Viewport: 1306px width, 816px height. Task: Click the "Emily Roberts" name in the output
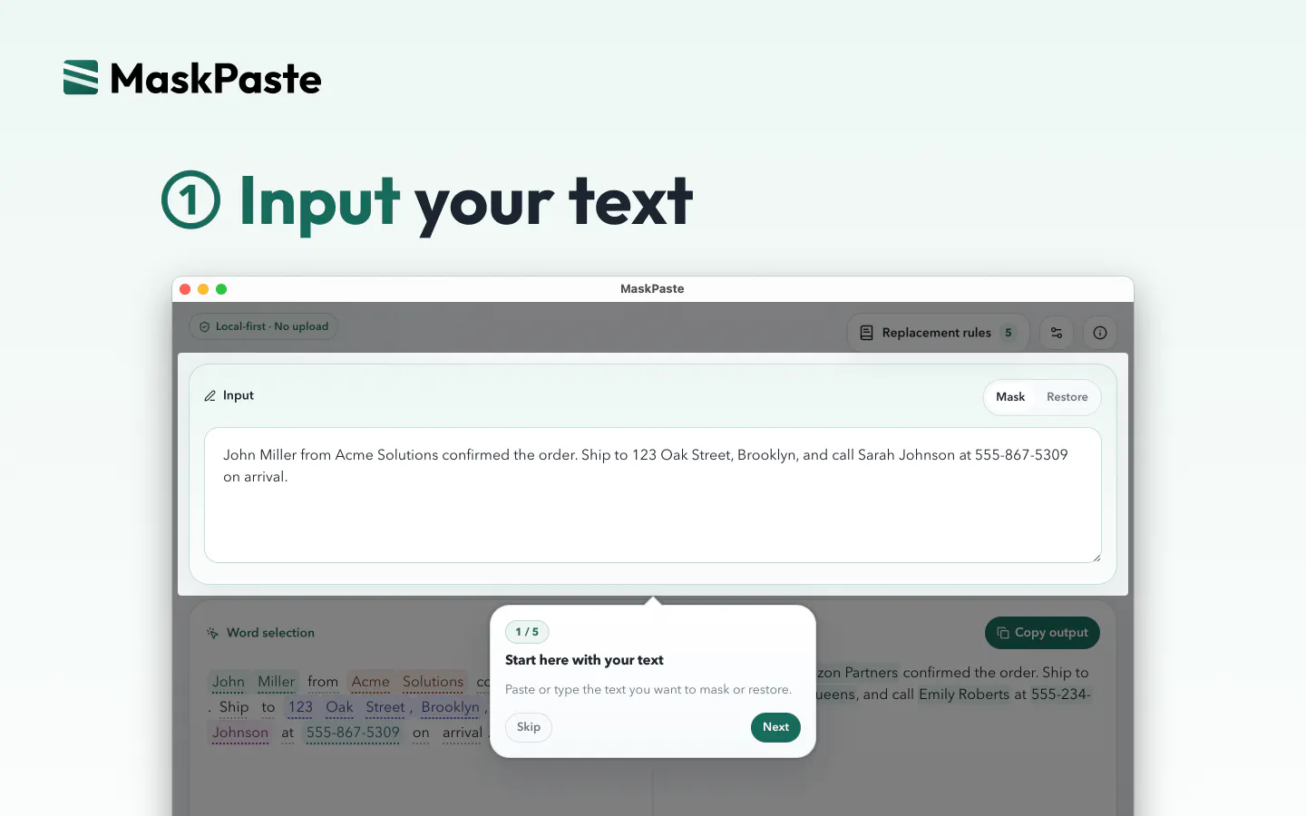pyautogui.click(x=964, y=695)
